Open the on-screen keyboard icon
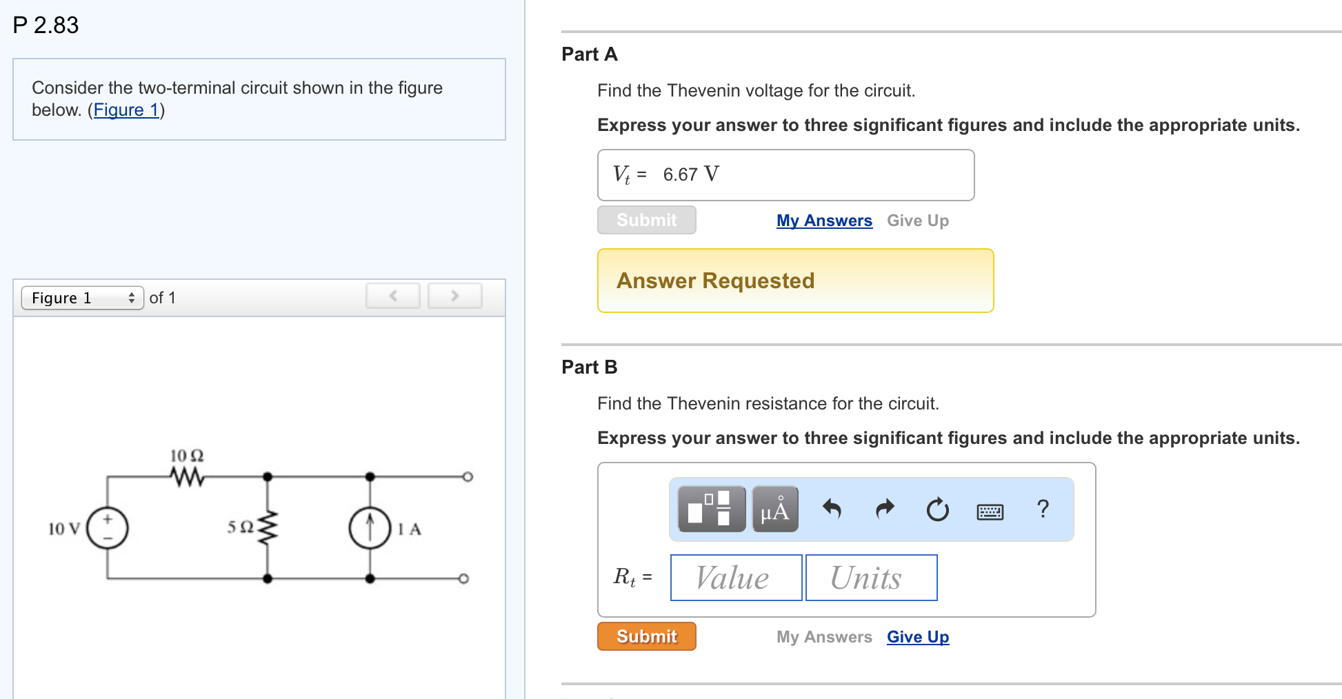 coord(991,511)
